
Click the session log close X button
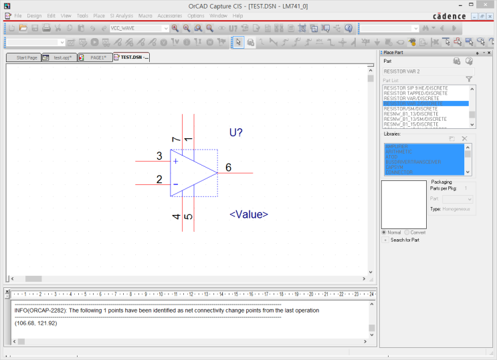7,292
